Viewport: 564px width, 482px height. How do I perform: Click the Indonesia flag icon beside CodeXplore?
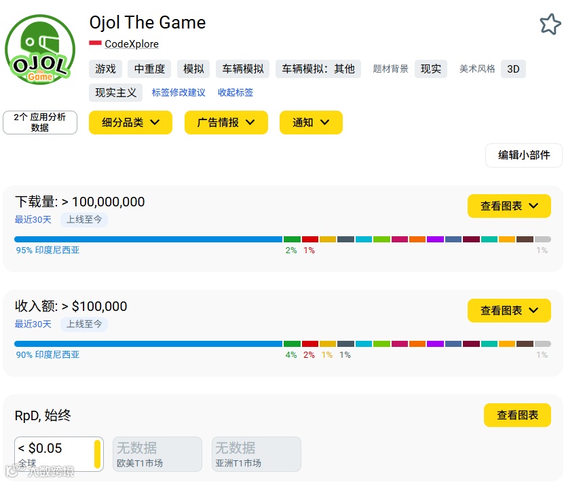point(95,43)
